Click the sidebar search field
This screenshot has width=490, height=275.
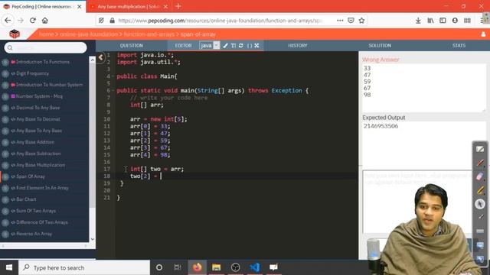(x=46, y=47)
